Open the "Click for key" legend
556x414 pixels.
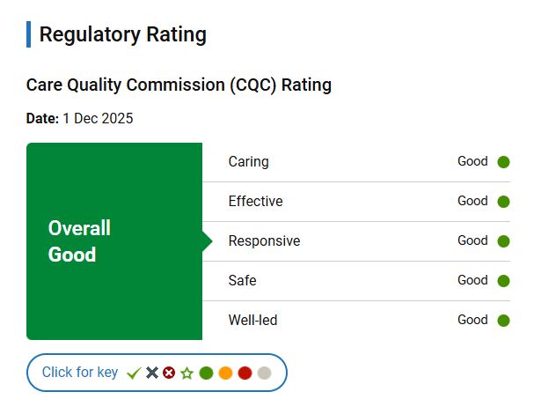pos(80,373)
